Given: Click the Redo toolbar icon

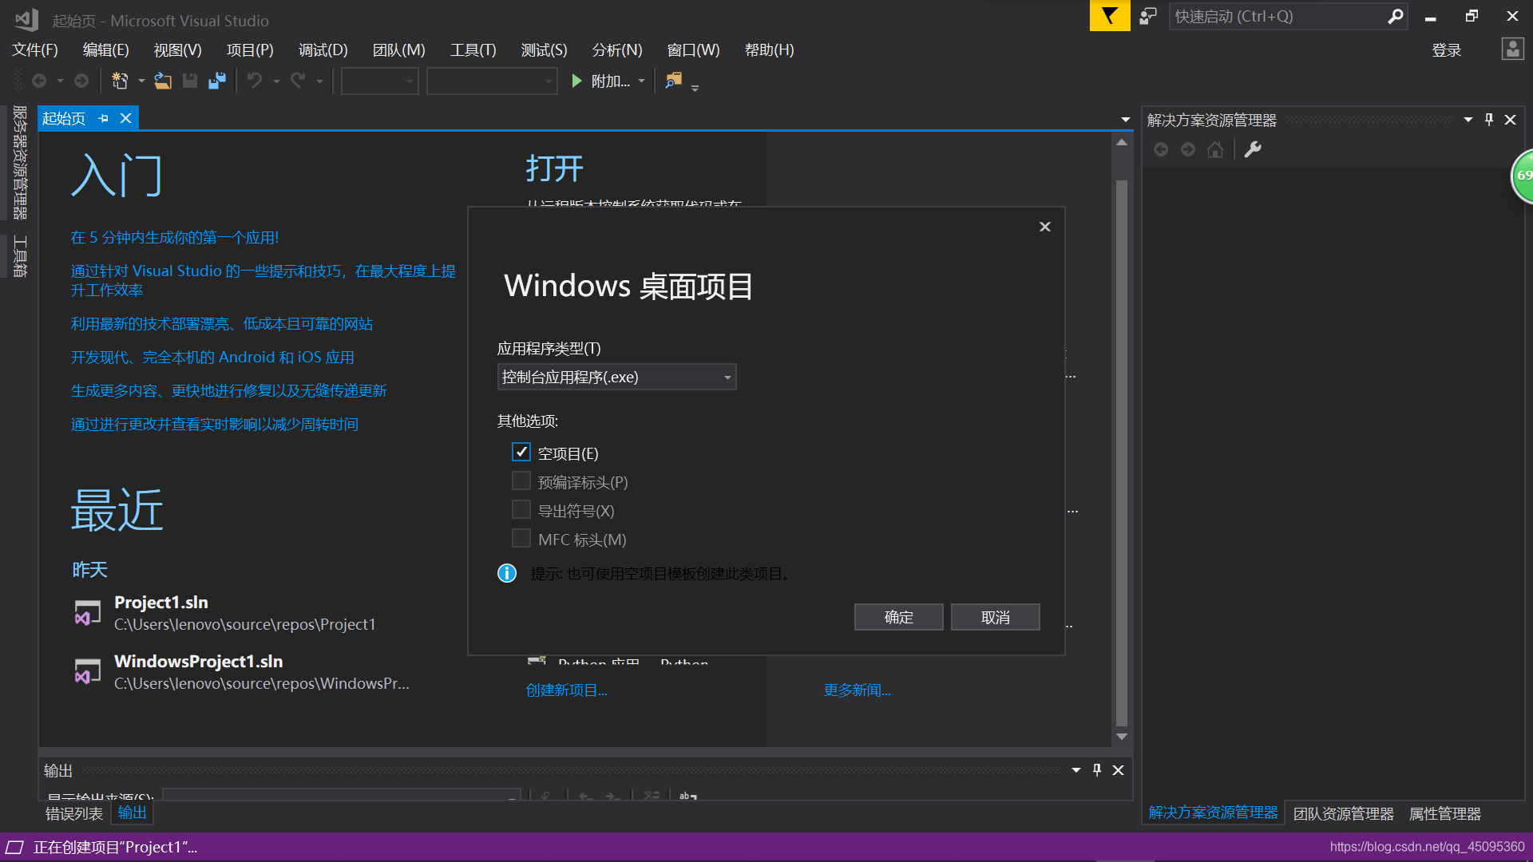Looking at the screenshot, I should click(298, 81).
